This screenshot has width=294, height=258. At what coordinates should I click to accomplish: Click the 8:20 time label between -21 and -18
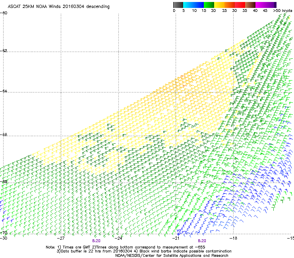[202, 241]
